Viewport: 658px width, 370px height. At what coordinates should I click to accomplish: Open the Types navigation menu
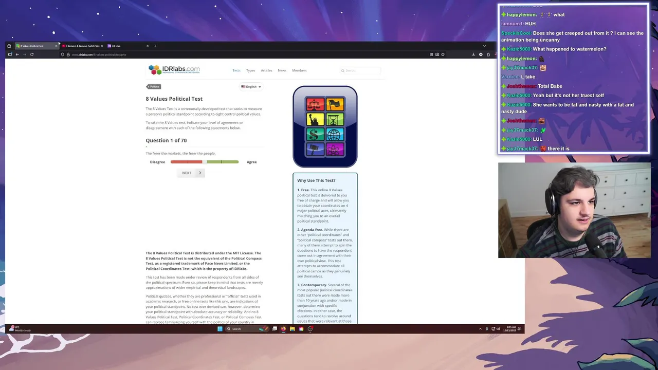click(250, 70)
